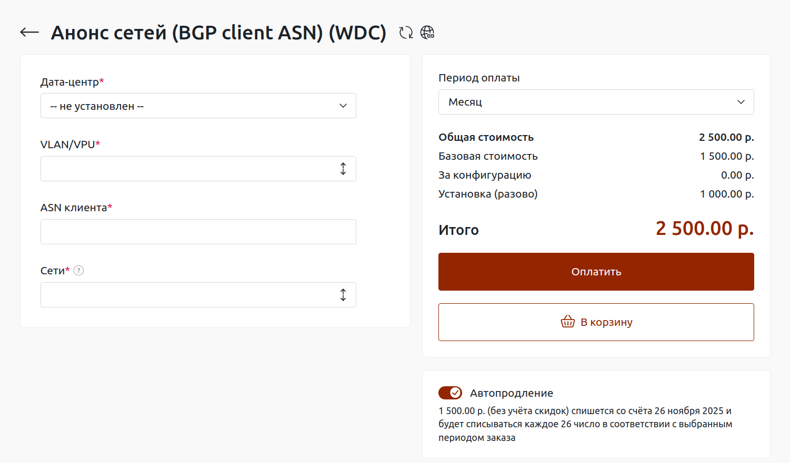Open the VLAN/VPU selection field

coord(189,169)
